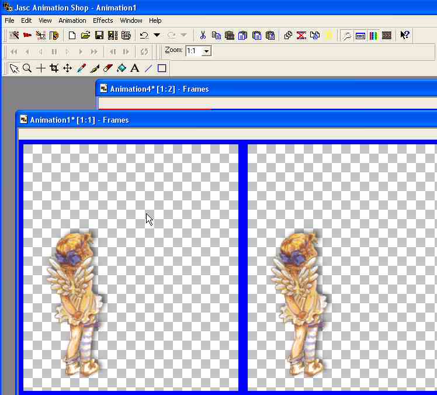Select the Dropper tool
The height and width of the screenshot is (395, 437).
click(x=81, y=68)
